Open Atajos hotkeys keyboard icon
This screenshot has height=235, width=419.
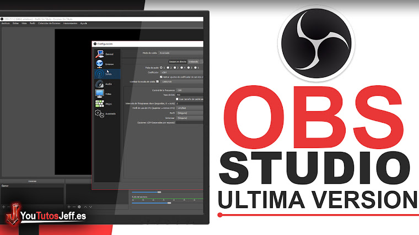point(99,103)
